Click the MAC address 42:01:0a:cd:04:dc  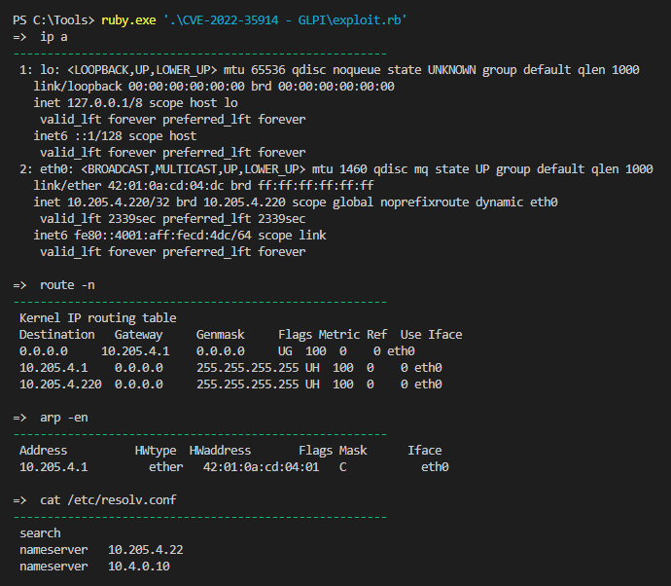pyautogui.click(x=165, y=186)
